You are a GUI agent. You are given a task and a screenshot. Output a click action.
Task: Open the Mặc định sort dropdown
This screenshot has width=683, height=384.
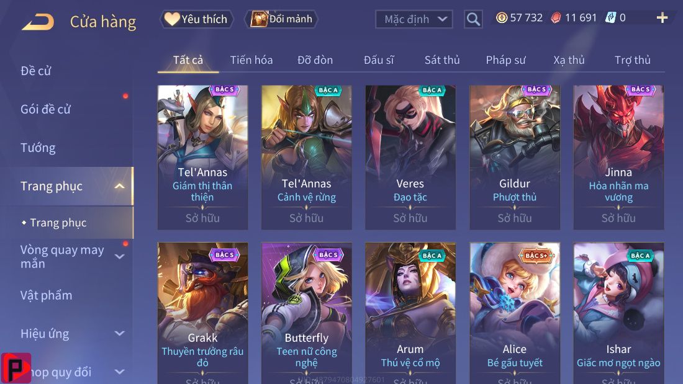coord(414,19)
